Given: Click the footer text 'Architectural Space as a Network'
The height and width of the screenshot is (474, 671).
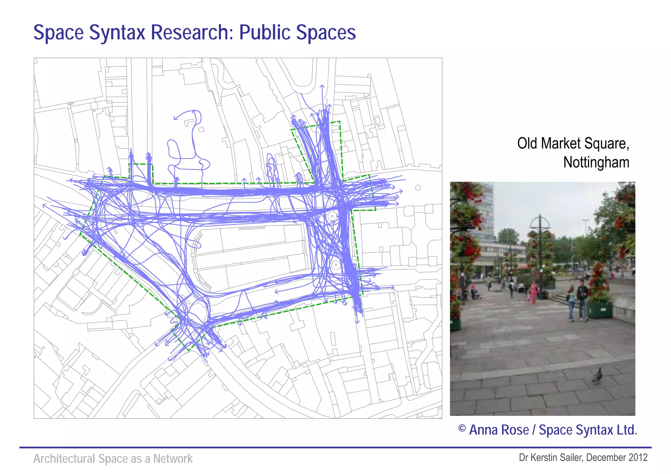Looking at the screenshot, I should 113,459.
